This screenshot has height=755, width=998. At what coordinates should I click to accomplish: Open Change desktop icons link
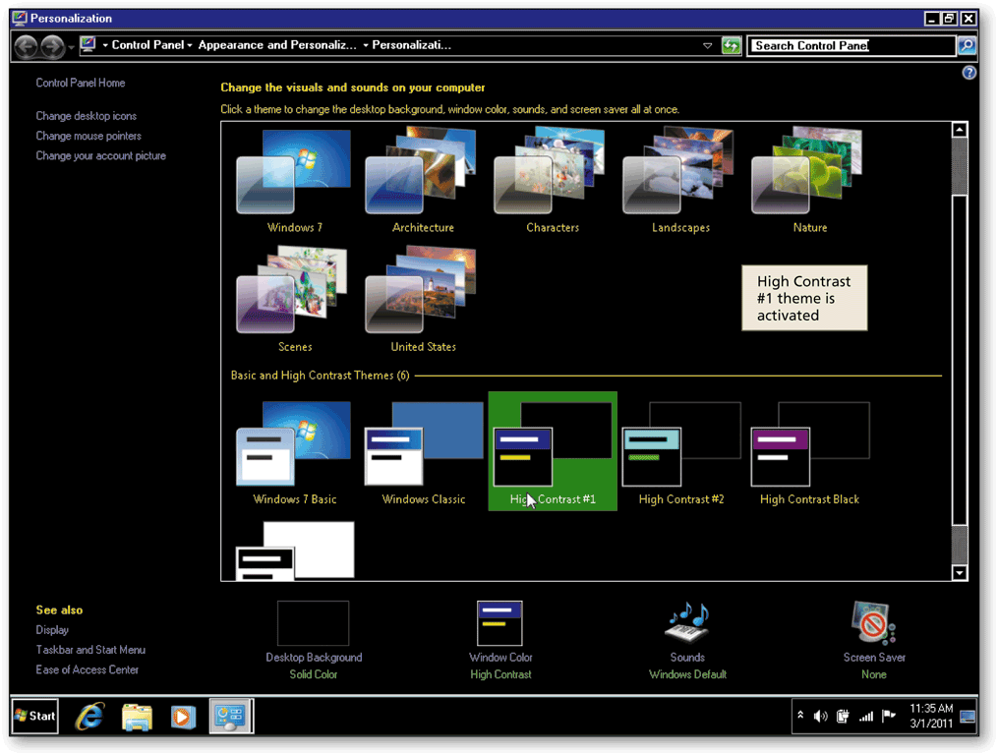pos(86,116)
